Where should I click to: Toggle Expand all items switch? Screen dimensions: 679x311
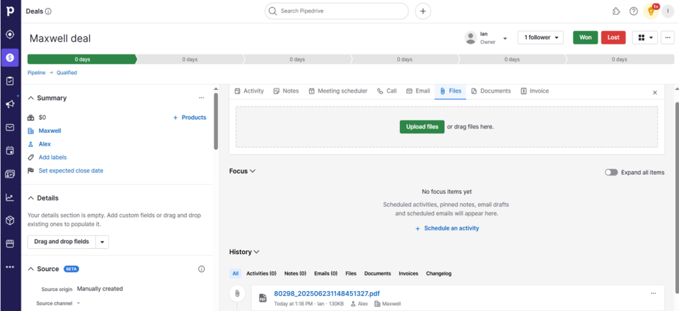click(x=611, y=172)
